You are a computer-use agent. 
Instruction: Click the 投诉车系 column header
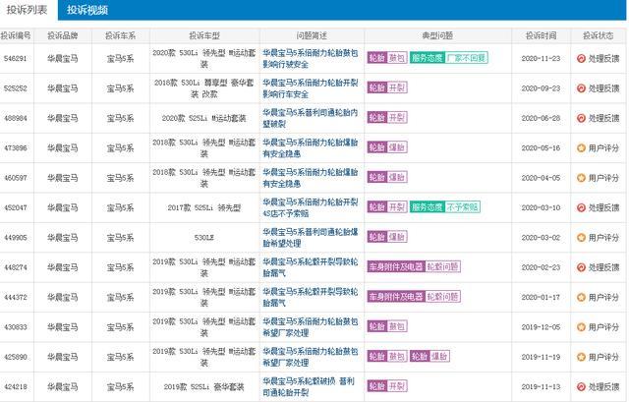pyautogui.click(x=120, y=35)
